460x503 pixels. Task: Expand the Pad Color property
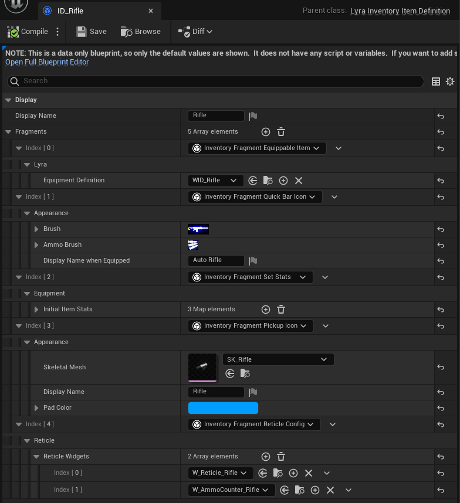click(x=36, y=407)
